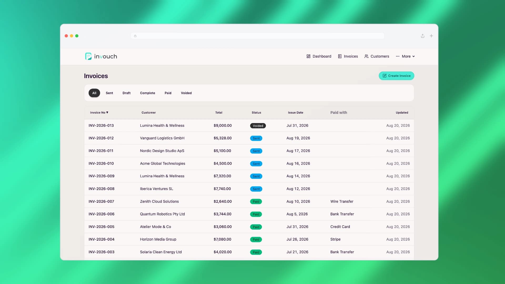Open a new browser tab with plus icon
The image size is (505, 284).
pos(431,36)
